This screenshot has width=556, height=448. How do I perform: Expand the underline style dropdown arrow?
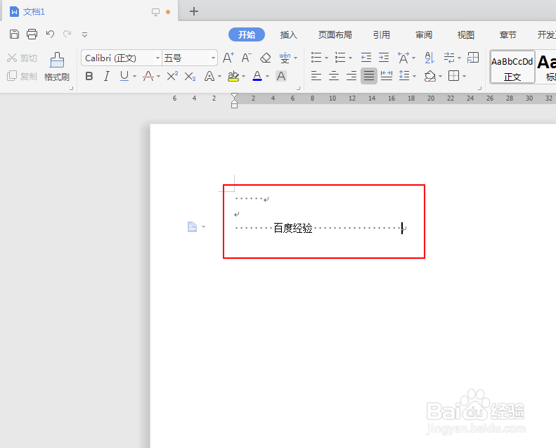pos(134,76)
